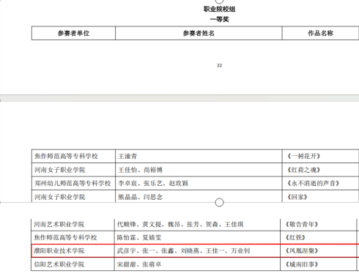This screenshot has width=359, height=276.
Task: Click the page number 22
Action: tap(219, 65)
